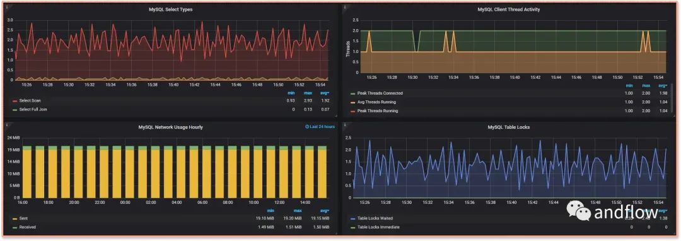Sort Select Types legend by min column
Viewport: 681px width, 241px height.
291,93
